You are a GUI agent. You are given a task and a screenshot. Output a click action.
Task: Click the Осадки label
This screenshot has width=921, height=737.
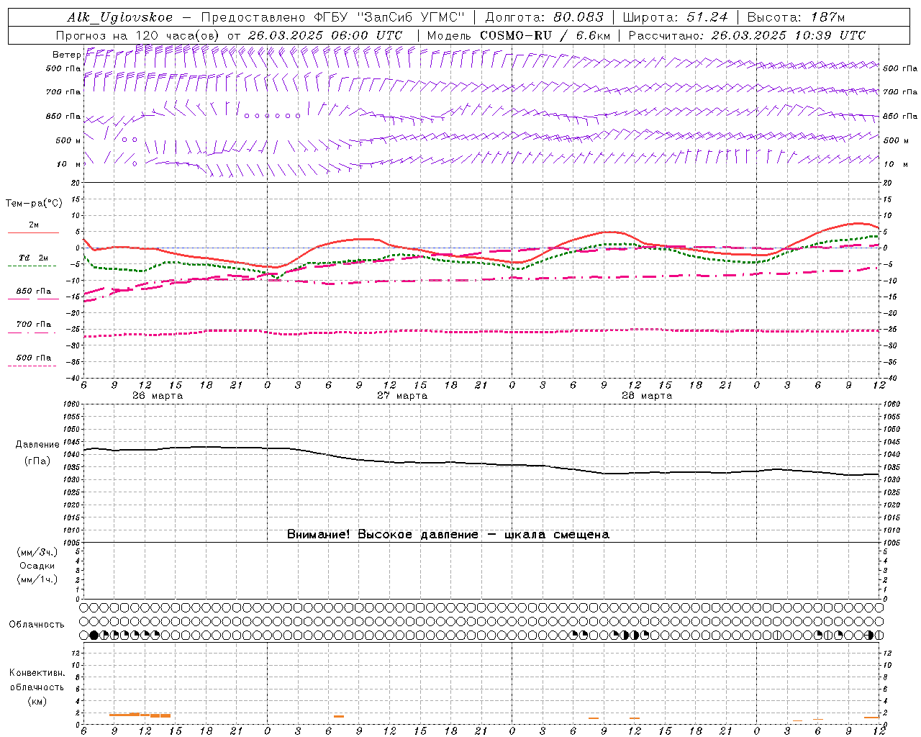click(x=37, y=566)
